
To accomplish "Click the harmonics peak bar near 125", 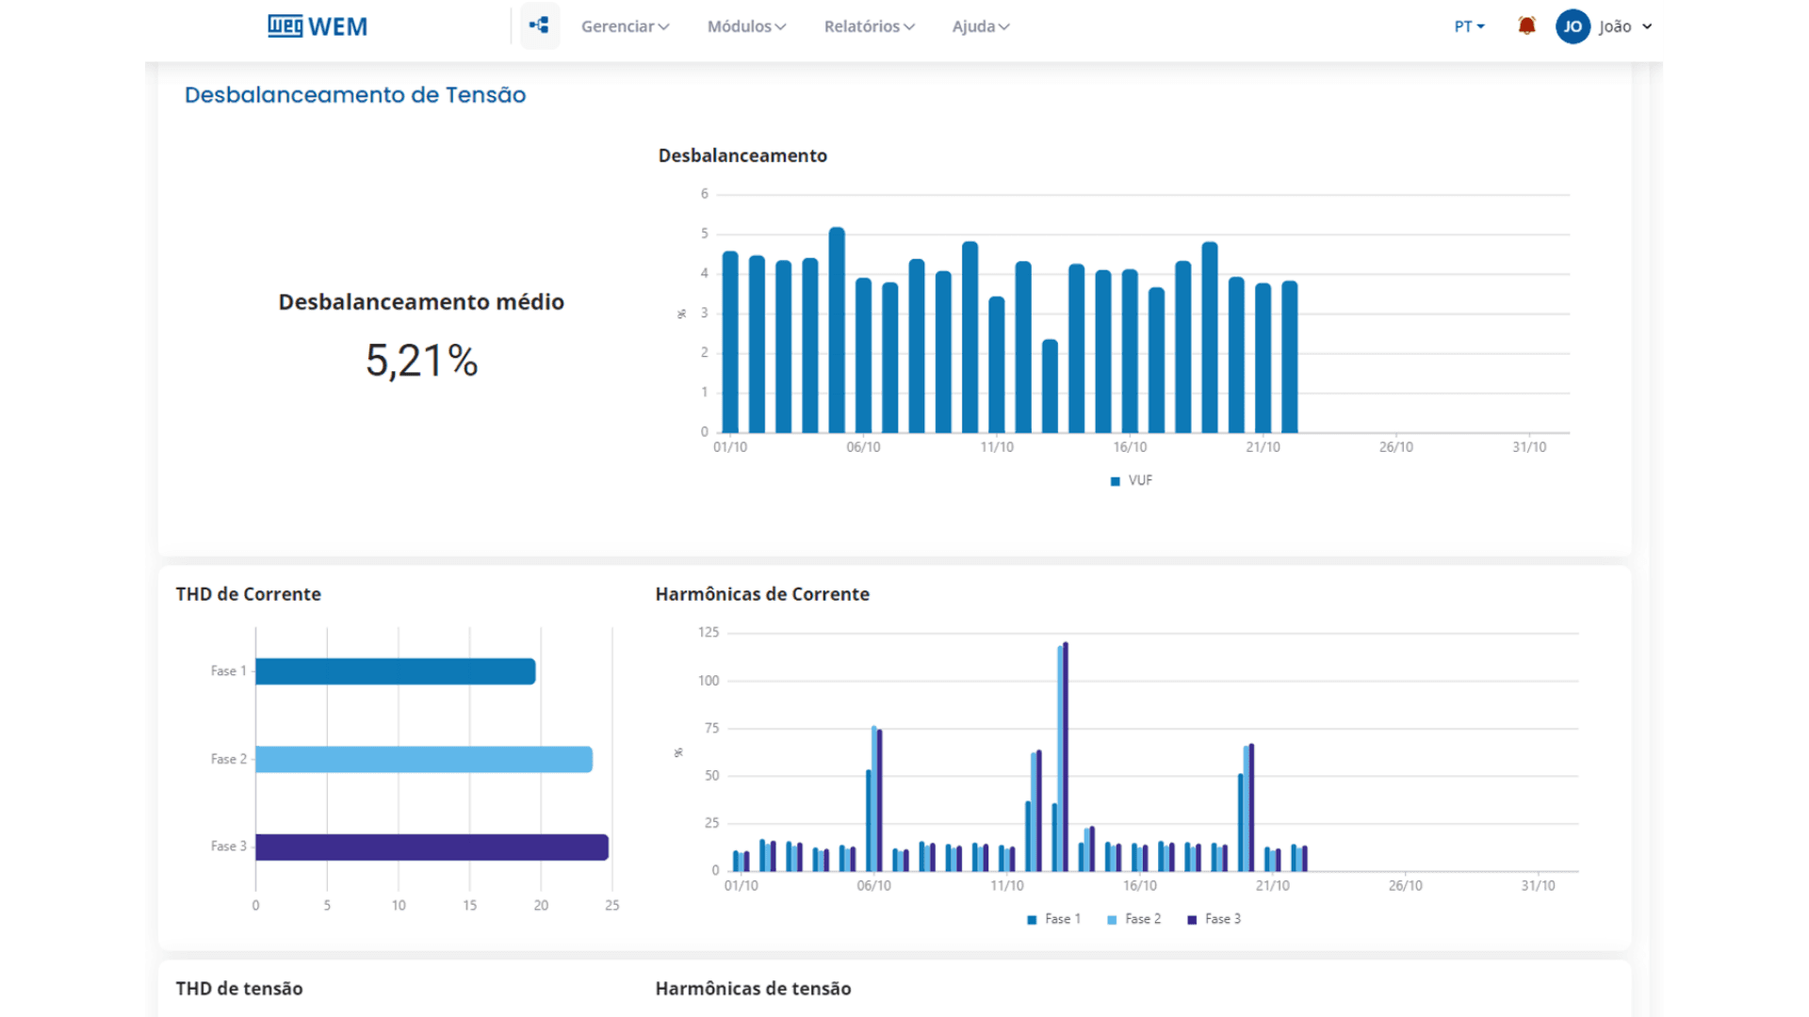I will 1066,756.
